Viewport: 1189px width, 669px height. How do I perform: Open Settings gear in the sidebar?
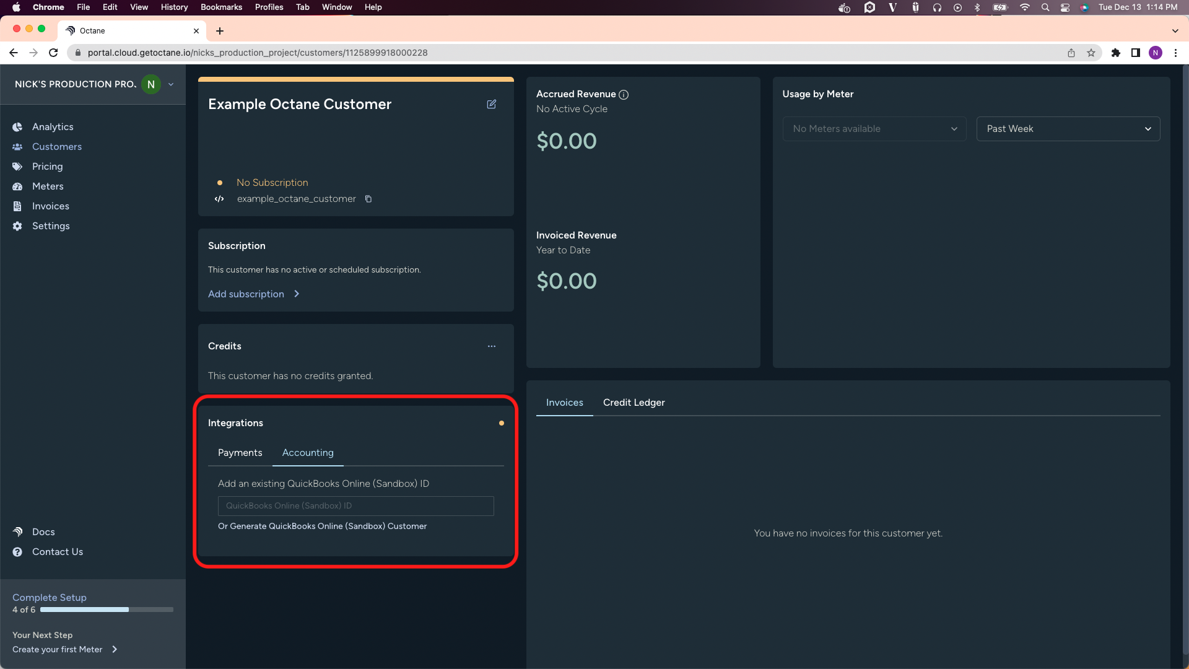coord(17,226)
